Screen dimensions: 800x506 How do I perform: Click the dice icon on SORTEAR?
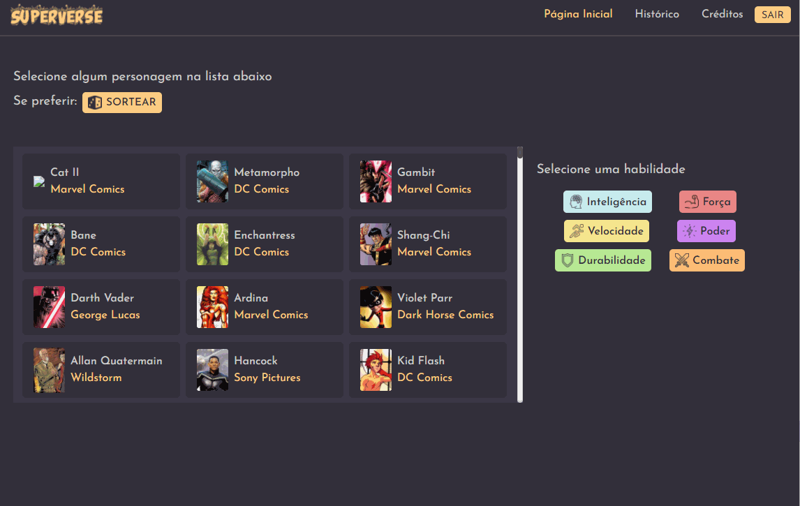95,103
